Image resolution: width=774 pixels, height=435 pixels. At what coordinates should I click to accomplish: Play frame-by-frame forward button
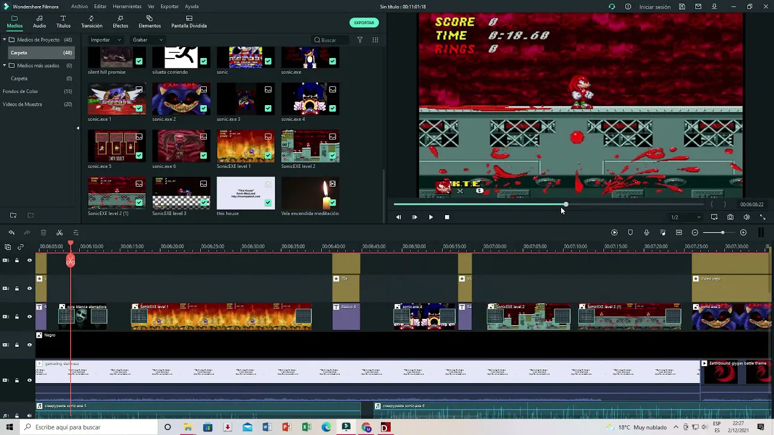(x=414, y=217)
